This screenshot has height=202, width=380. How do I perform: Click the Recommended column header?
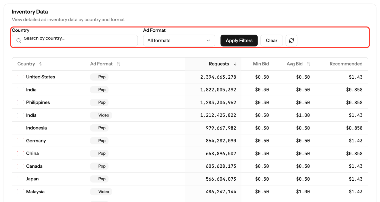[x=346, y=64]
